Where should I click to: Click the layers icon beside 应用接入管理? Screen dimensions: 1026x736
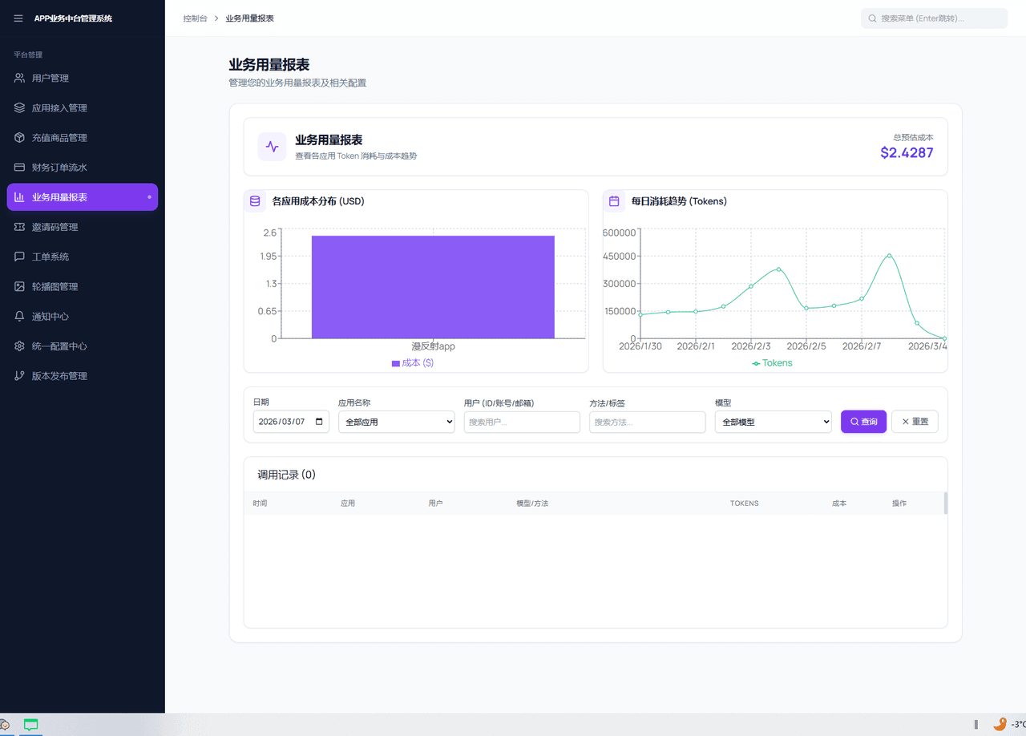(x=19, y=107)
